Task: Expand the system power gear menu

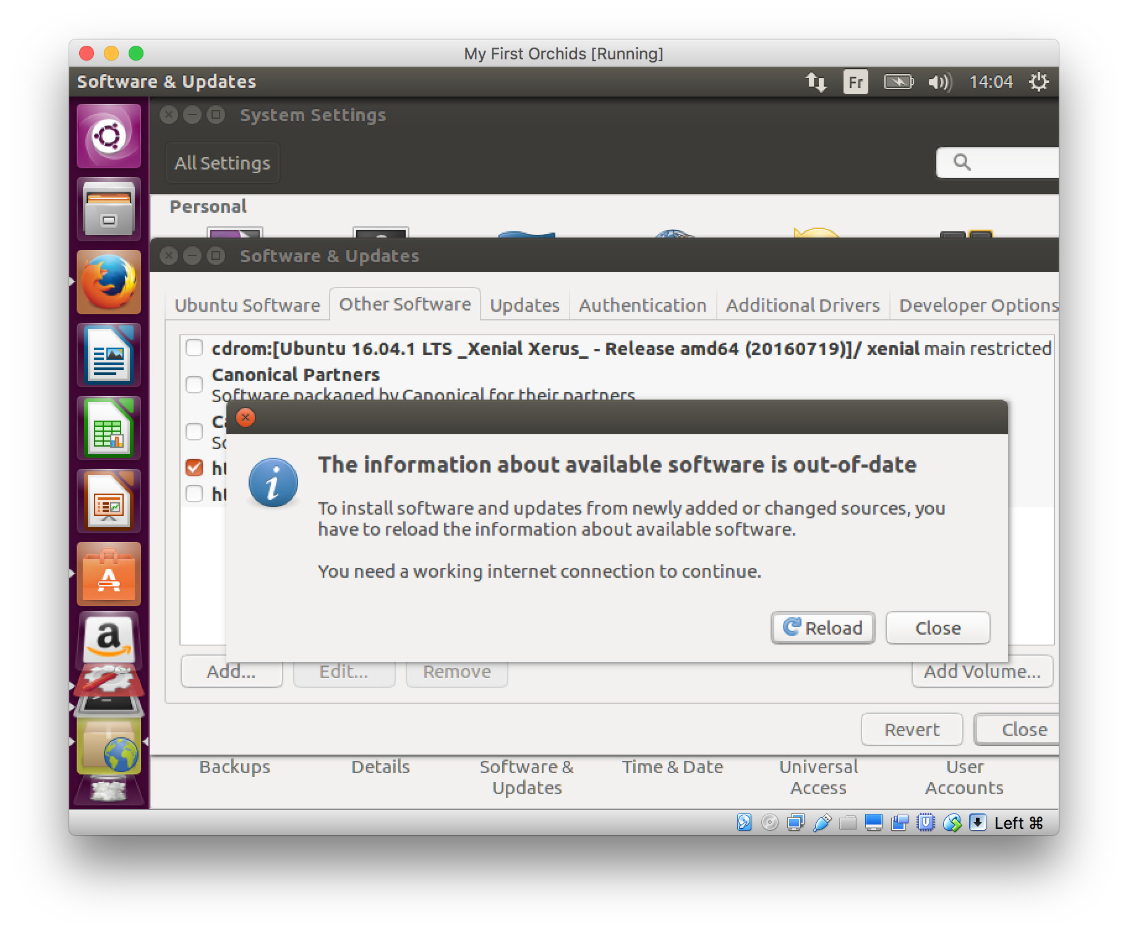Action: pos(1038,82)
